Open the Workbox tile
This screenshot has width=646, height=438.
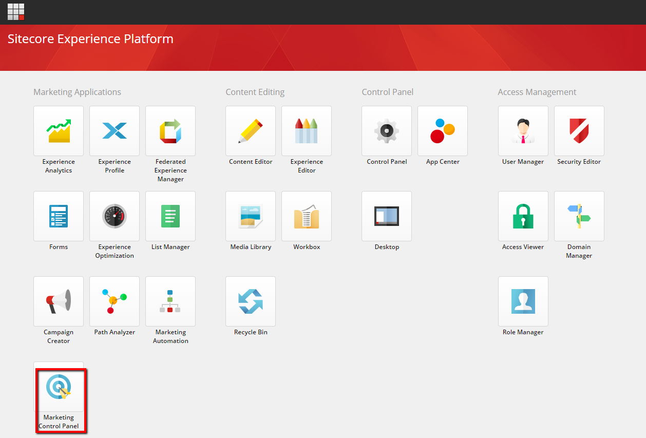(x=307, y=216)
